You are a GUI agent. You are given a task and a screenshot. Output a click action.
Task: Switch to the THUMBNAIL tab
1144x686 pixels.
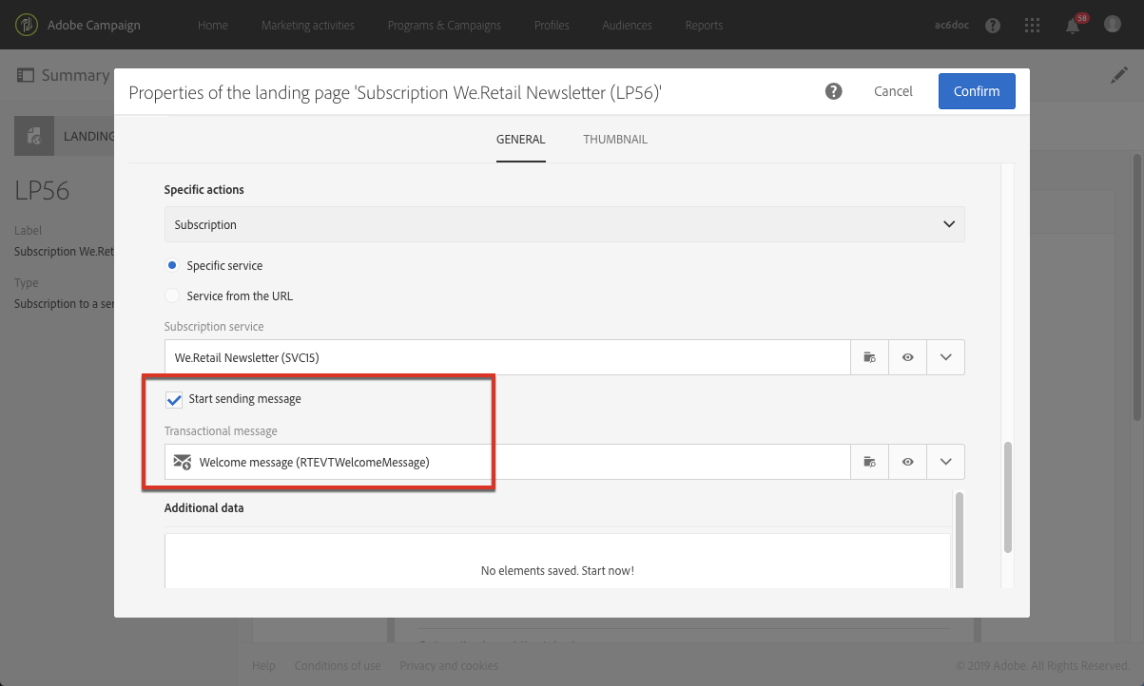[x=615, y=139]
